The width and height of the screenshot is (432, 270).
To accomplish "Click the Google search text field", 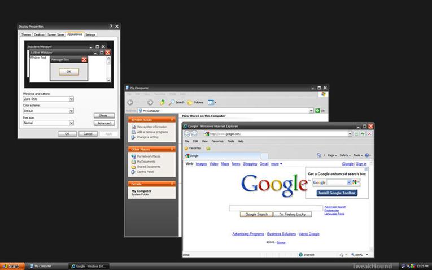I will point(276,208).
